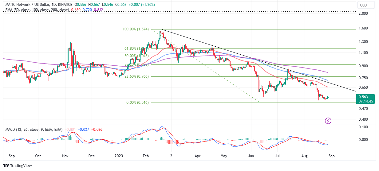
Task: Click the 100.00% (1.574) Fibonacci label
Action: (136, 29)
